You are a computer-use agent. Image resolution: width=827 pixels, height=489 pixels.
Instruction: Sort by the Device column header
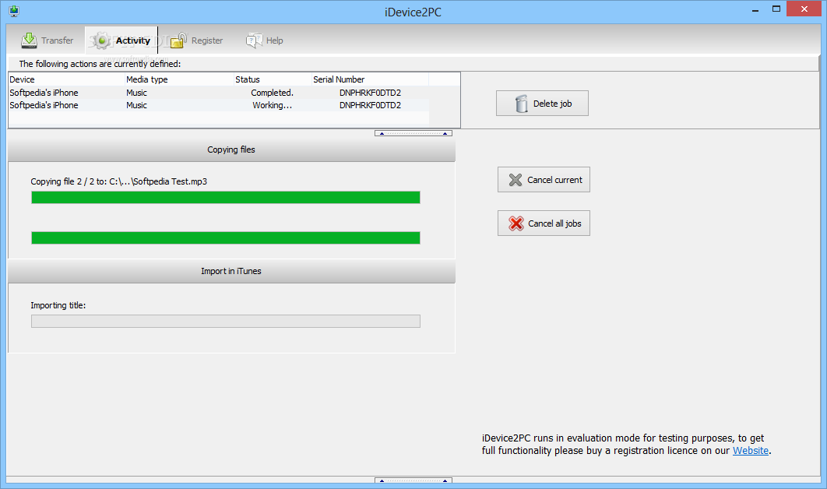coord(66,79)
